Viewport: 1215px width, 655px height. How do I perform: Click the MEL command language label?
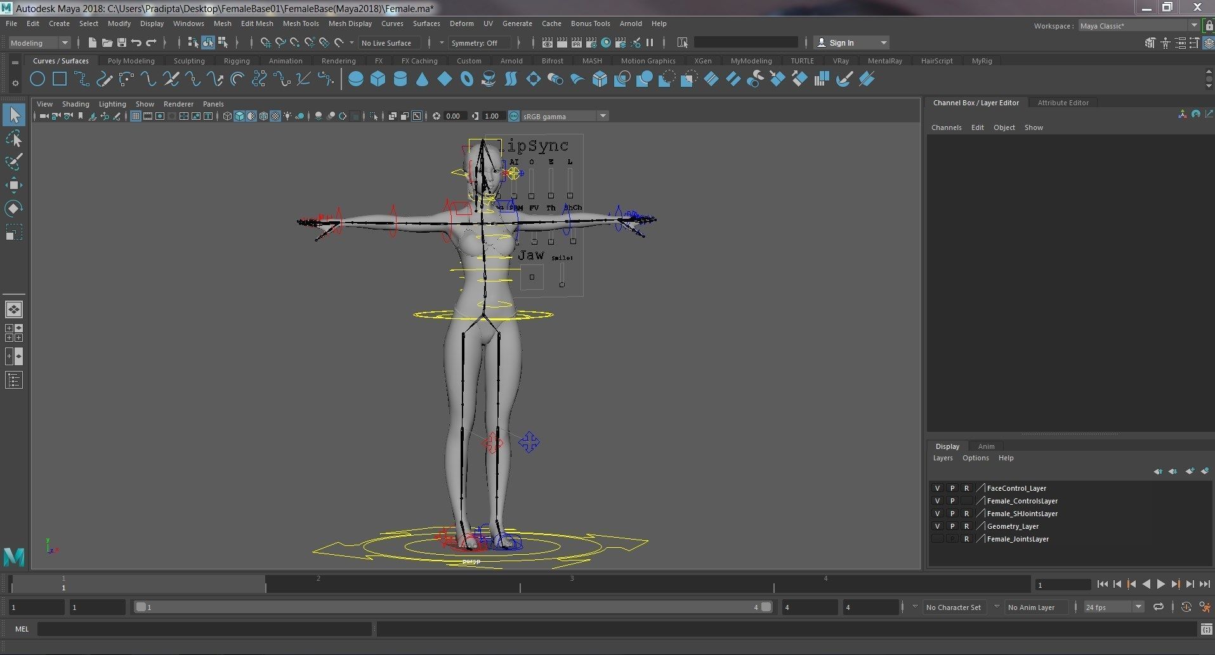[22, 629]
